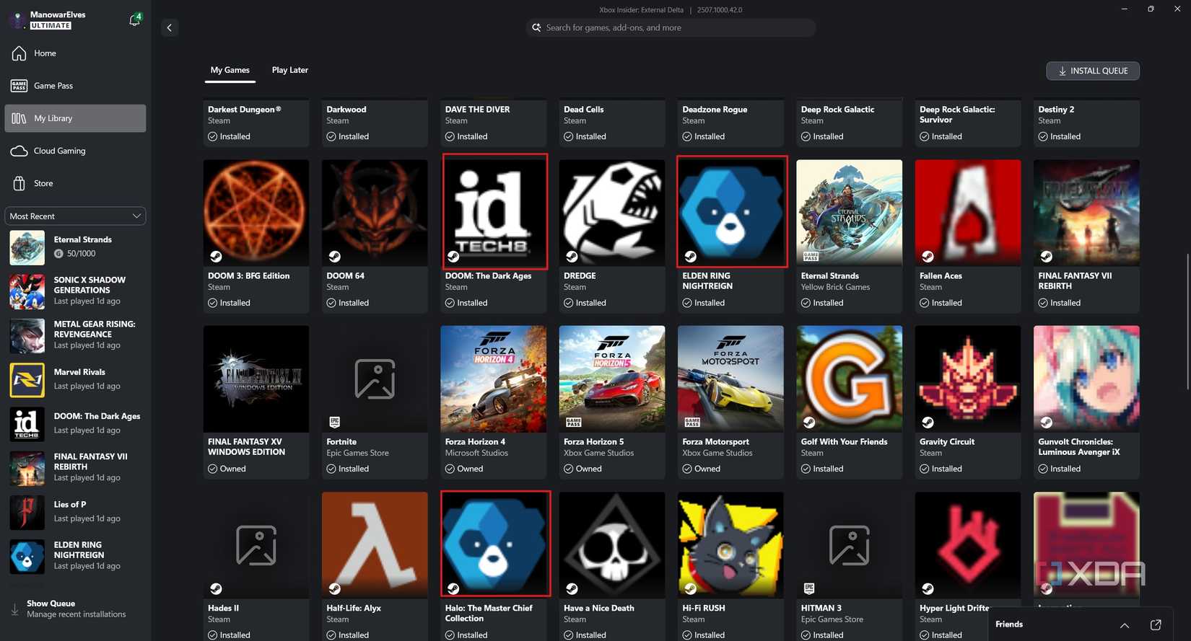Click the INSTALL QUEUE button
This screenshot has width=1191, height=641.
tap(1093, 71)
